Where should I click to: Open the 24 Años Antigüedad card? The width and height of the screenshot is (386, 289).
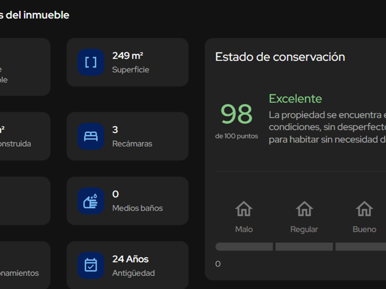coord(128,266)
